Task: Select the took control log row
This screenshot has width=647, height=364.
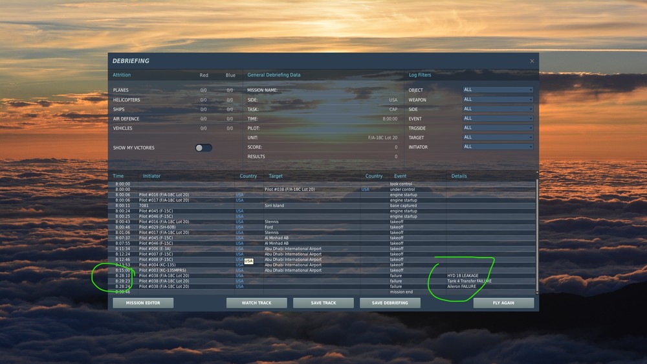Action: coord(323,184)
